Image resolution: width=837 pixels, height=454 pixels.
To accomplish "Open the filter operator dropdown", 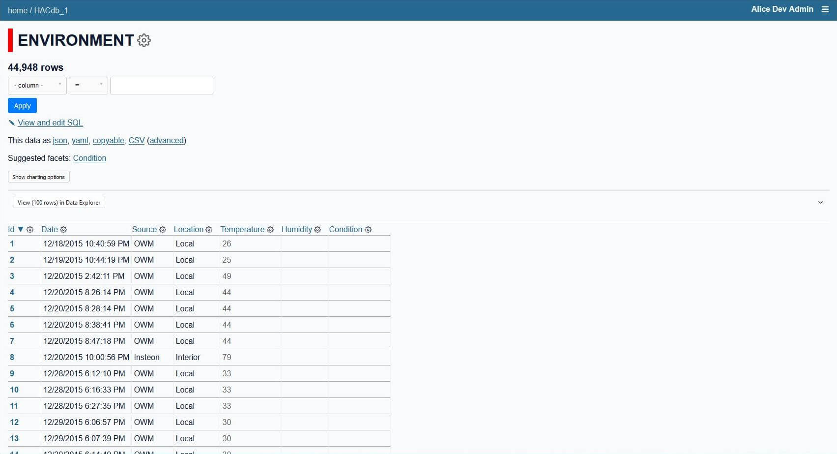I will 88,86.
